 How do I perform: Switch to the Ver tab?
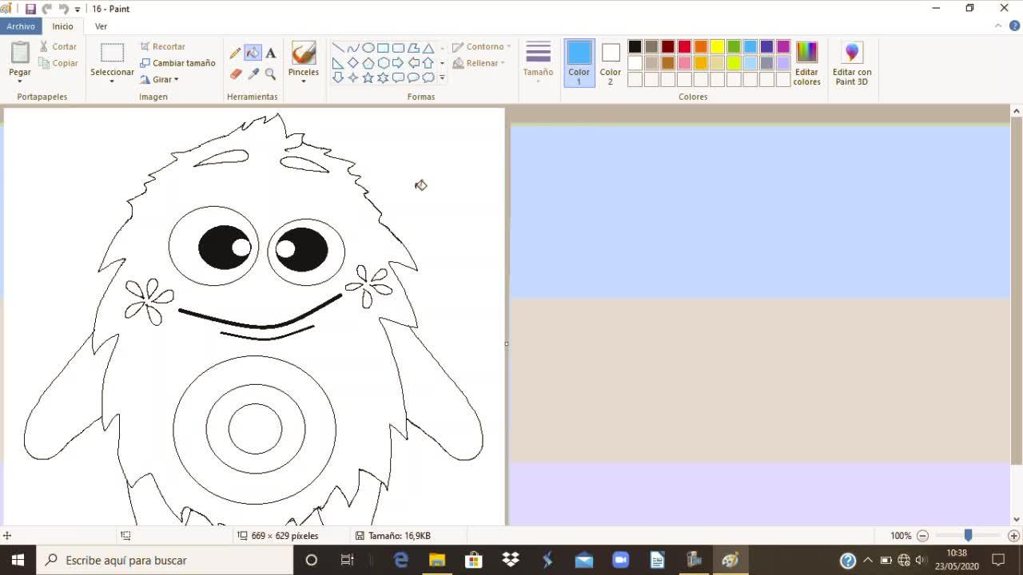101,26
